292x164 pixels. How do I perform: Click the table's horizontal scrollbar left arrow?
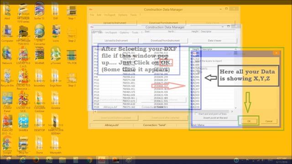point(95,111)
